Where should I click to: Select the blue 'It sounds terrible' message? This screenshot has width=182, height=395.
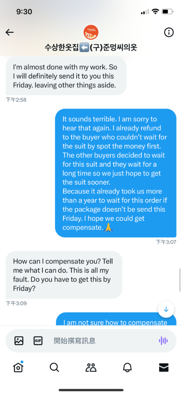[x=116, y=173]
